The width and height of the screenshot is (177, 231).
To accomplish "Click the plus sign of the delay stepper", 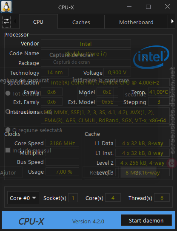I will (118, 94).
